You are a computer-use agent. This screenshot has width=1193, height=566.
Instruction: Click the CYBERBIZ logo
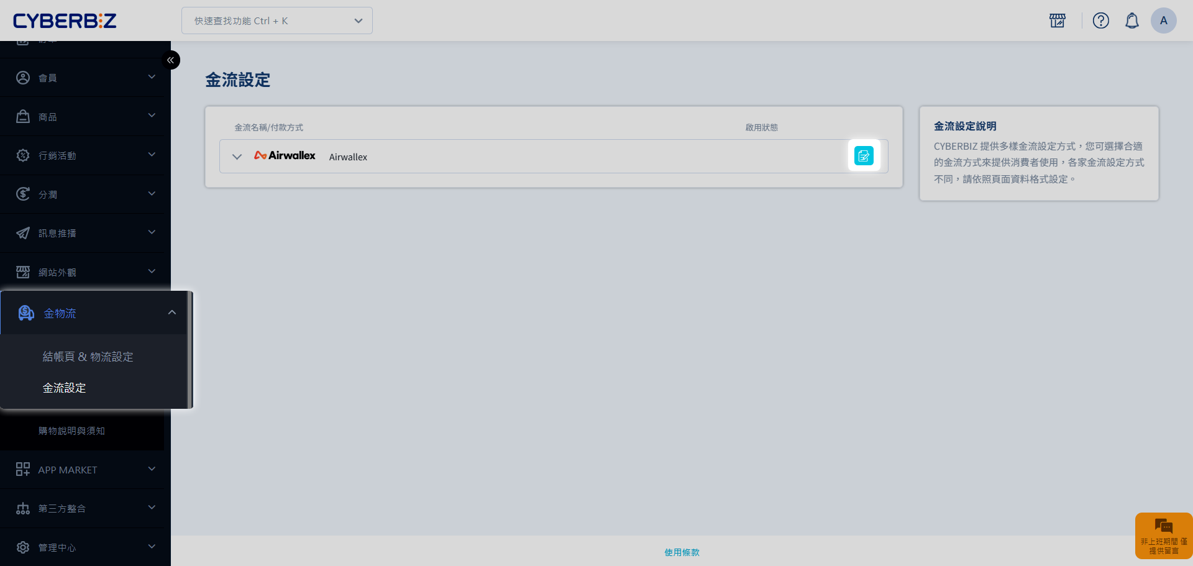click(x=65, y=21)
